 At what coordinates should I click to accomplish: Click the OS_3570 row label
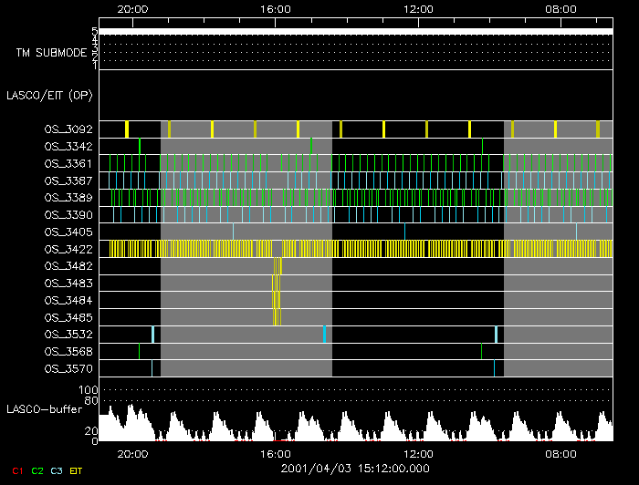pyautogui.click(x=68, y=369)
